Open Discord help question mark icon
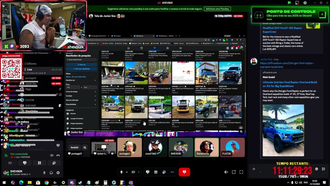 coord(305,3)
